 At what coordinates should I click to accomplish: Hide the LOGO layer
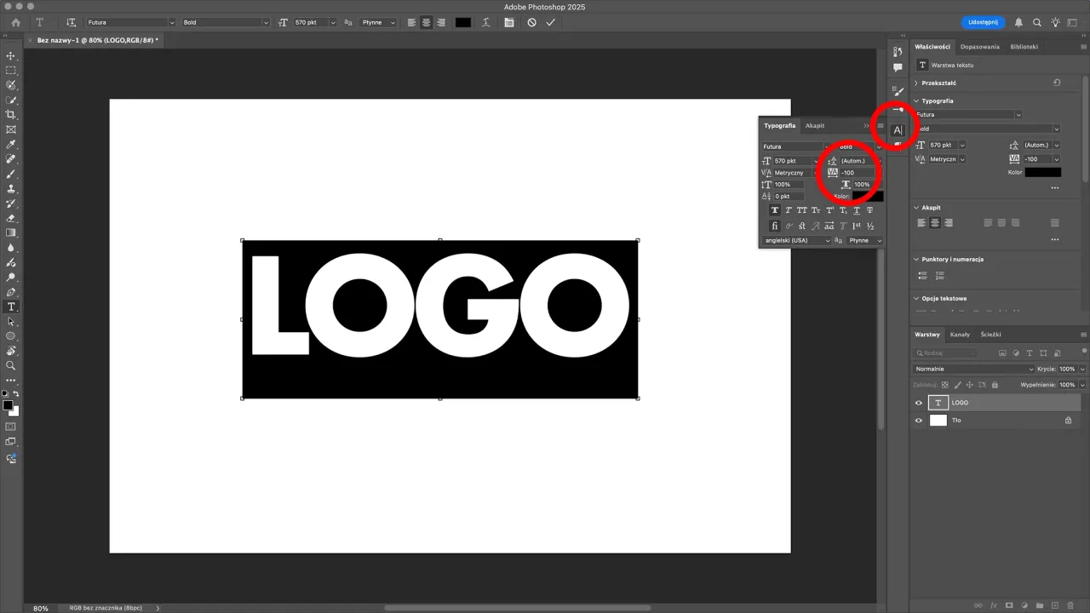(x=919, y=402)
